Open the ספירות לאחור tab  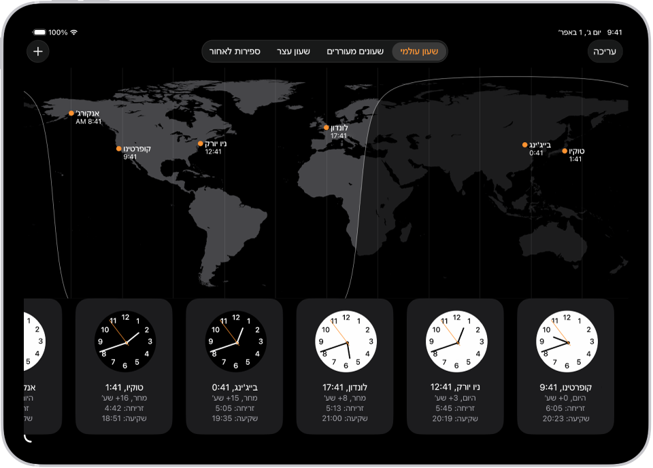click(x=235, y=51)
